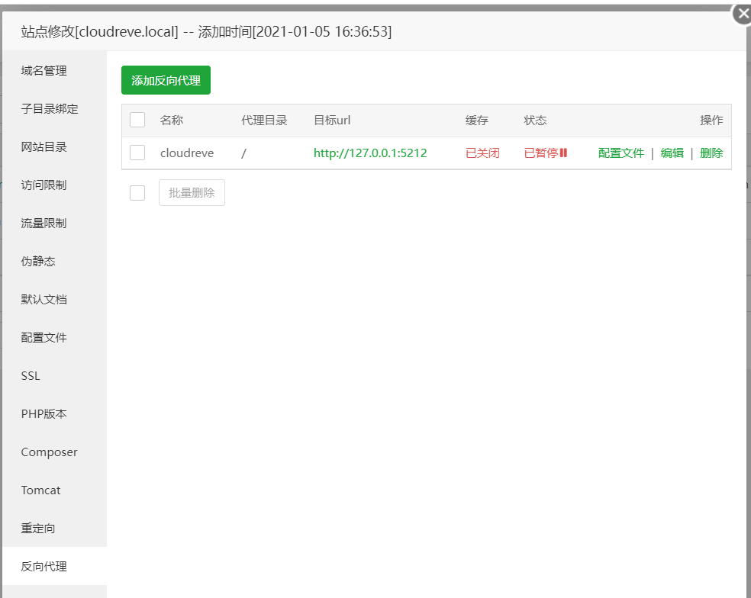Click the 已暂停 pause status to resume proxy
This screenshot has height=598, width=751.
tap(543, 153)
